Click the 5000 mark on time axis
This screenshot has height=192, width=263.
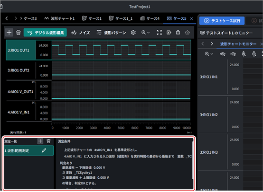(121, 128)
